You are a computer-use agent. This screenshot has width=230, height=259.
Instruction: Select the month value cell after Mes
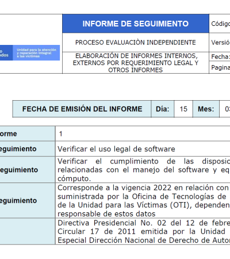point(225,109)
